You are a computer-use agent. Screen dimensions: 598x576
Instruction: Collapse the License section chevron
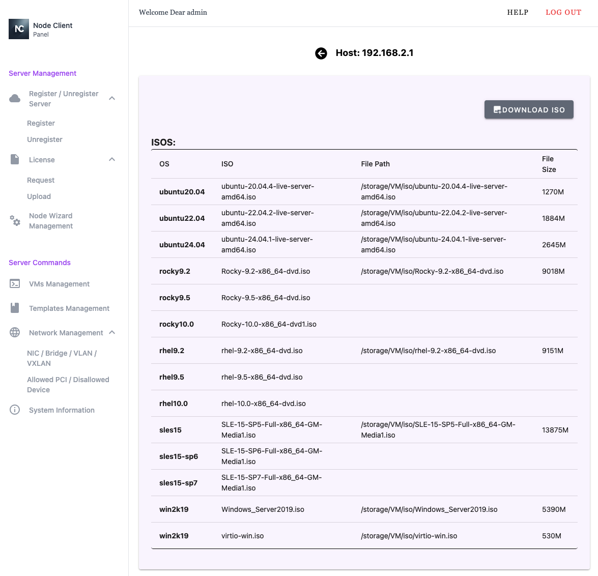click(x=112, y=159)
